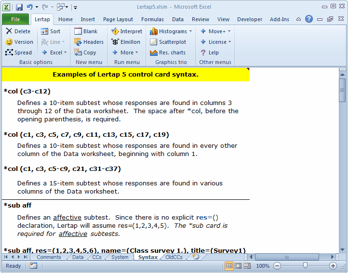Switch to the Developer ribbon tab
The width and height of the screenshot is (348, 273).
pos(250,19)
